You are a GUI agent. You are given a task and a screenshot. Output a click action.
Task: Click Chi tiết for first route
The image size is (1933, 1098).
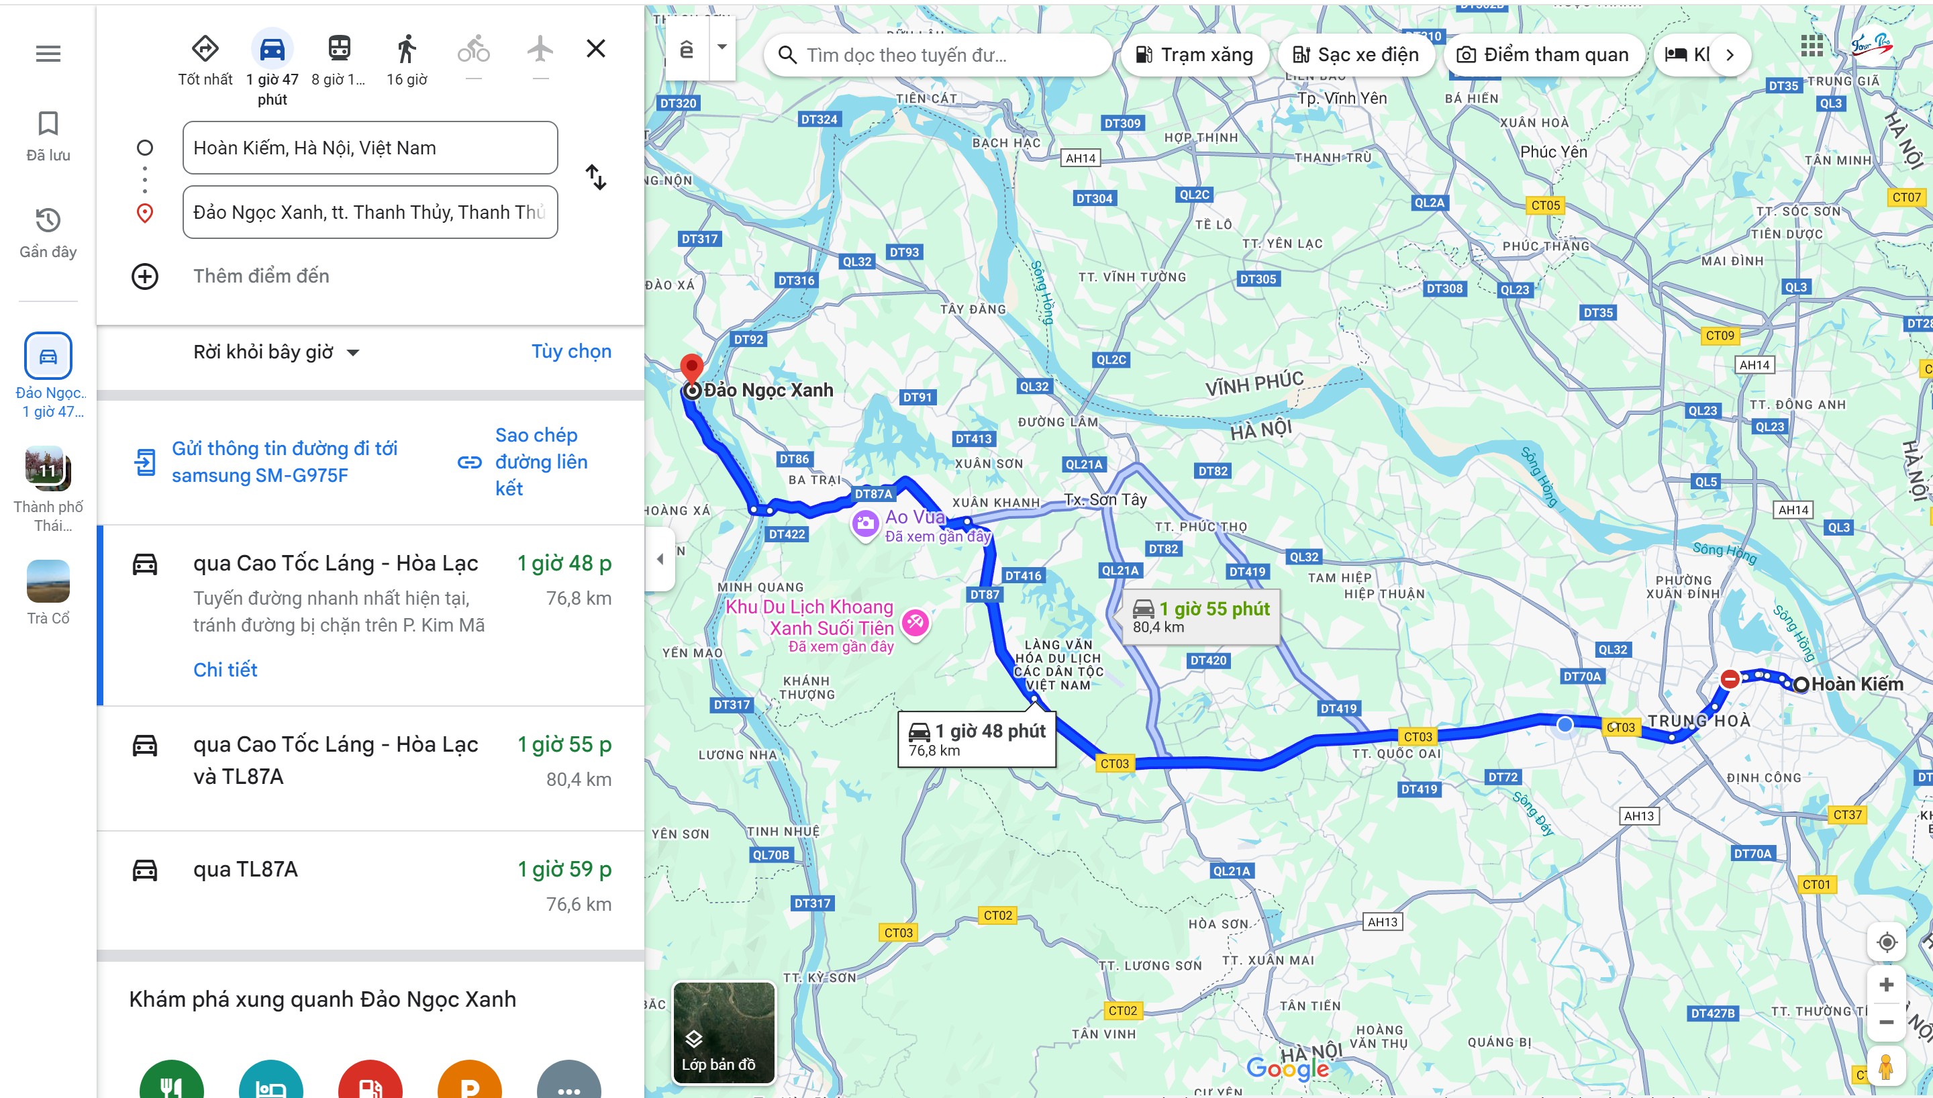(x=226, y=670)
